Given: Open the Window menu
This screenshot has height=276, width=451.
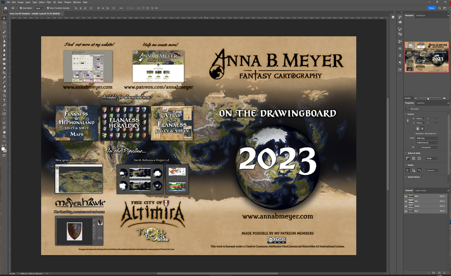Looking at the screenshot, I should (x=77, y=2).
